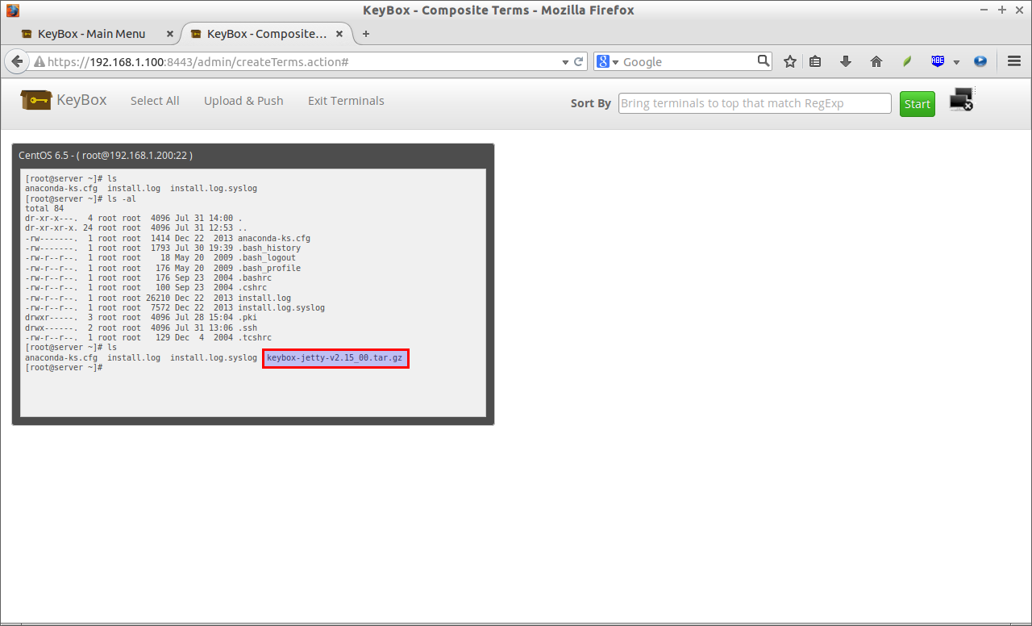Click the 'ls -al' command line
This screenshot has width=1032, height=626.
click(81, 198)
